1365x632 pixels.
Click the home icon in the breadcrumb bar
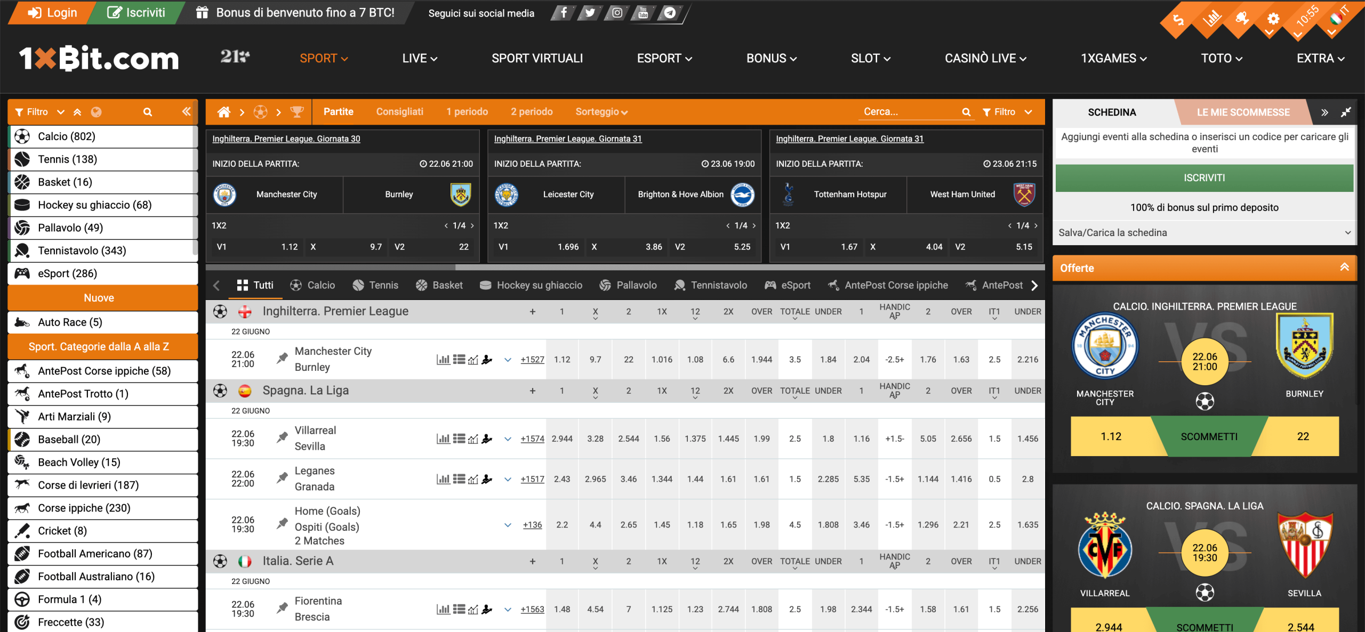(224, 112)
